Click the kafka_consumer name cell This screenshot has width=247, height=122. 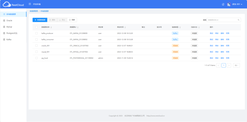tap(48, 39)
